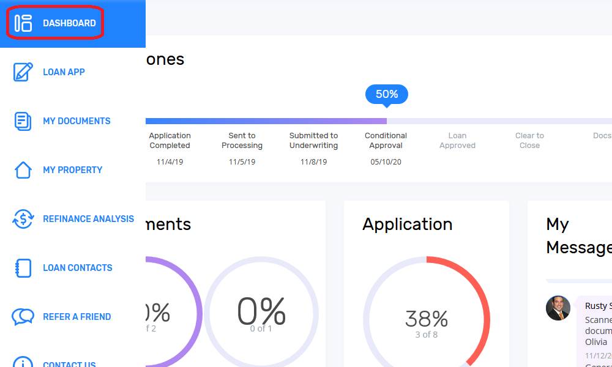Click the Refer a Friend chat icon
This screenshot has height=367, width=612.
[x=23, y=317]
